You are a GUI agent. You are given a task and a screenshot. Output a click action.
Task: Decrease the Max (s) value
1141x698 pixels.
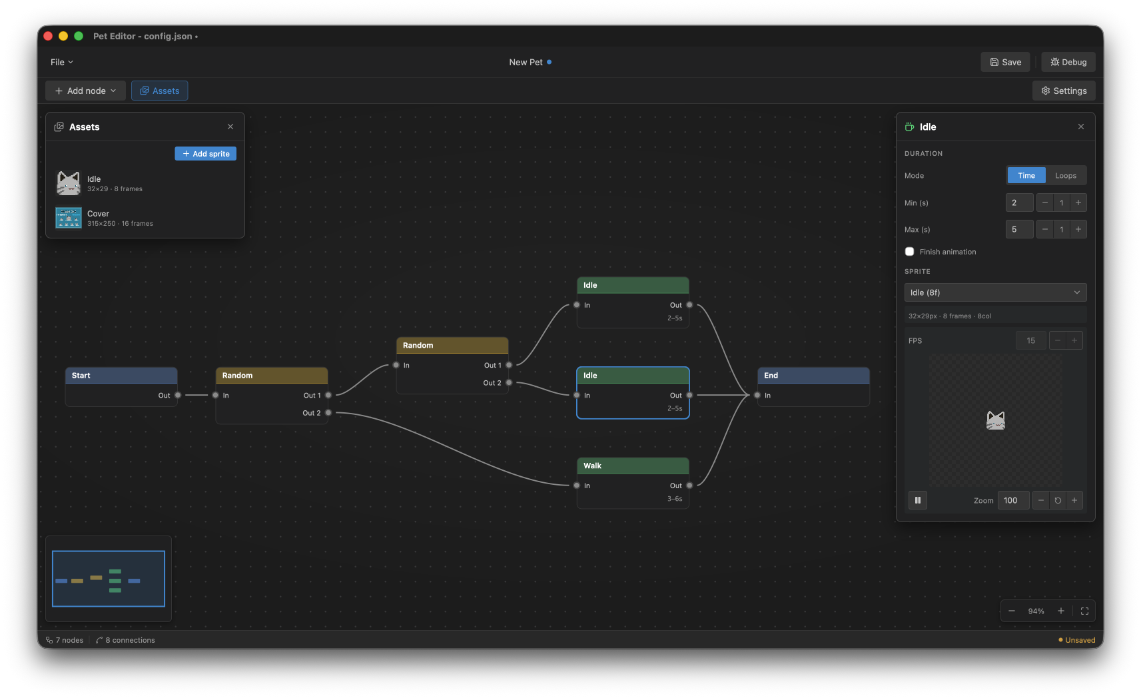tap(1044, 229)
